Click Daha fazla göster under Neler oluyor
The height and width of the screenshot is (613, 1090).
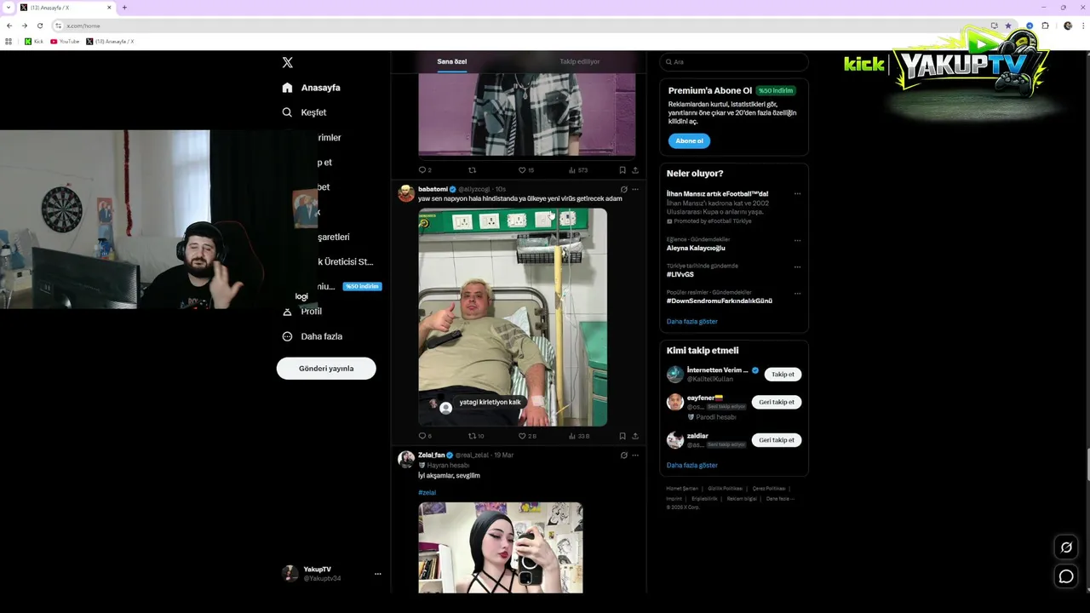(692, 322)
